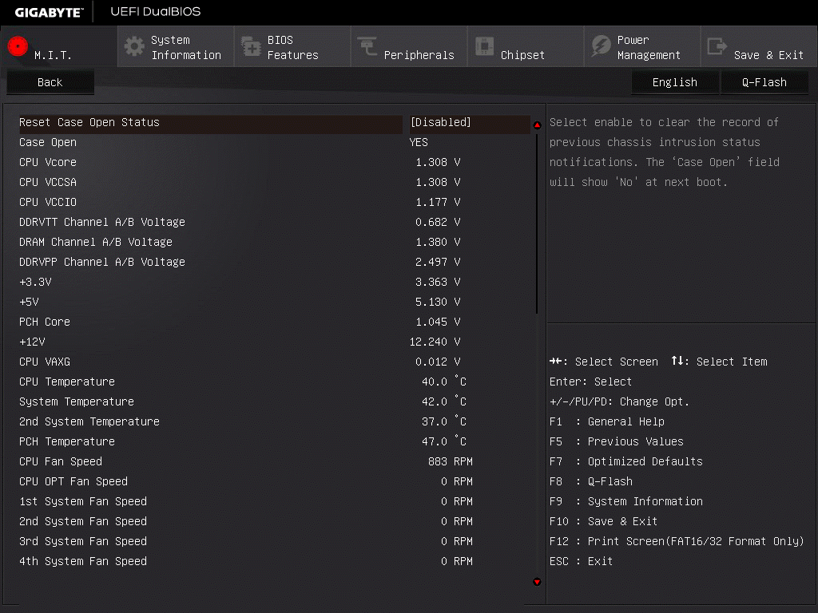Click the red scroll-up arrow
This screenshot has width=818, height=613.
pos(537,125)
